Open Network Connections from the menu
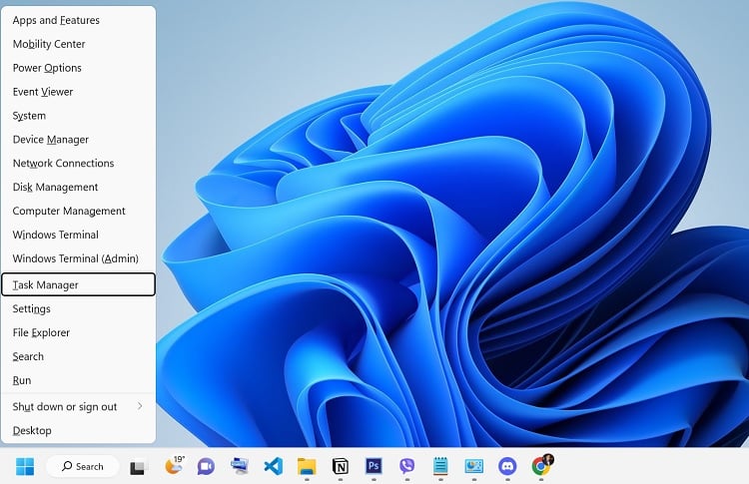Screen dimensions: 749x484 pyautogui.click(x=63, y=164)
